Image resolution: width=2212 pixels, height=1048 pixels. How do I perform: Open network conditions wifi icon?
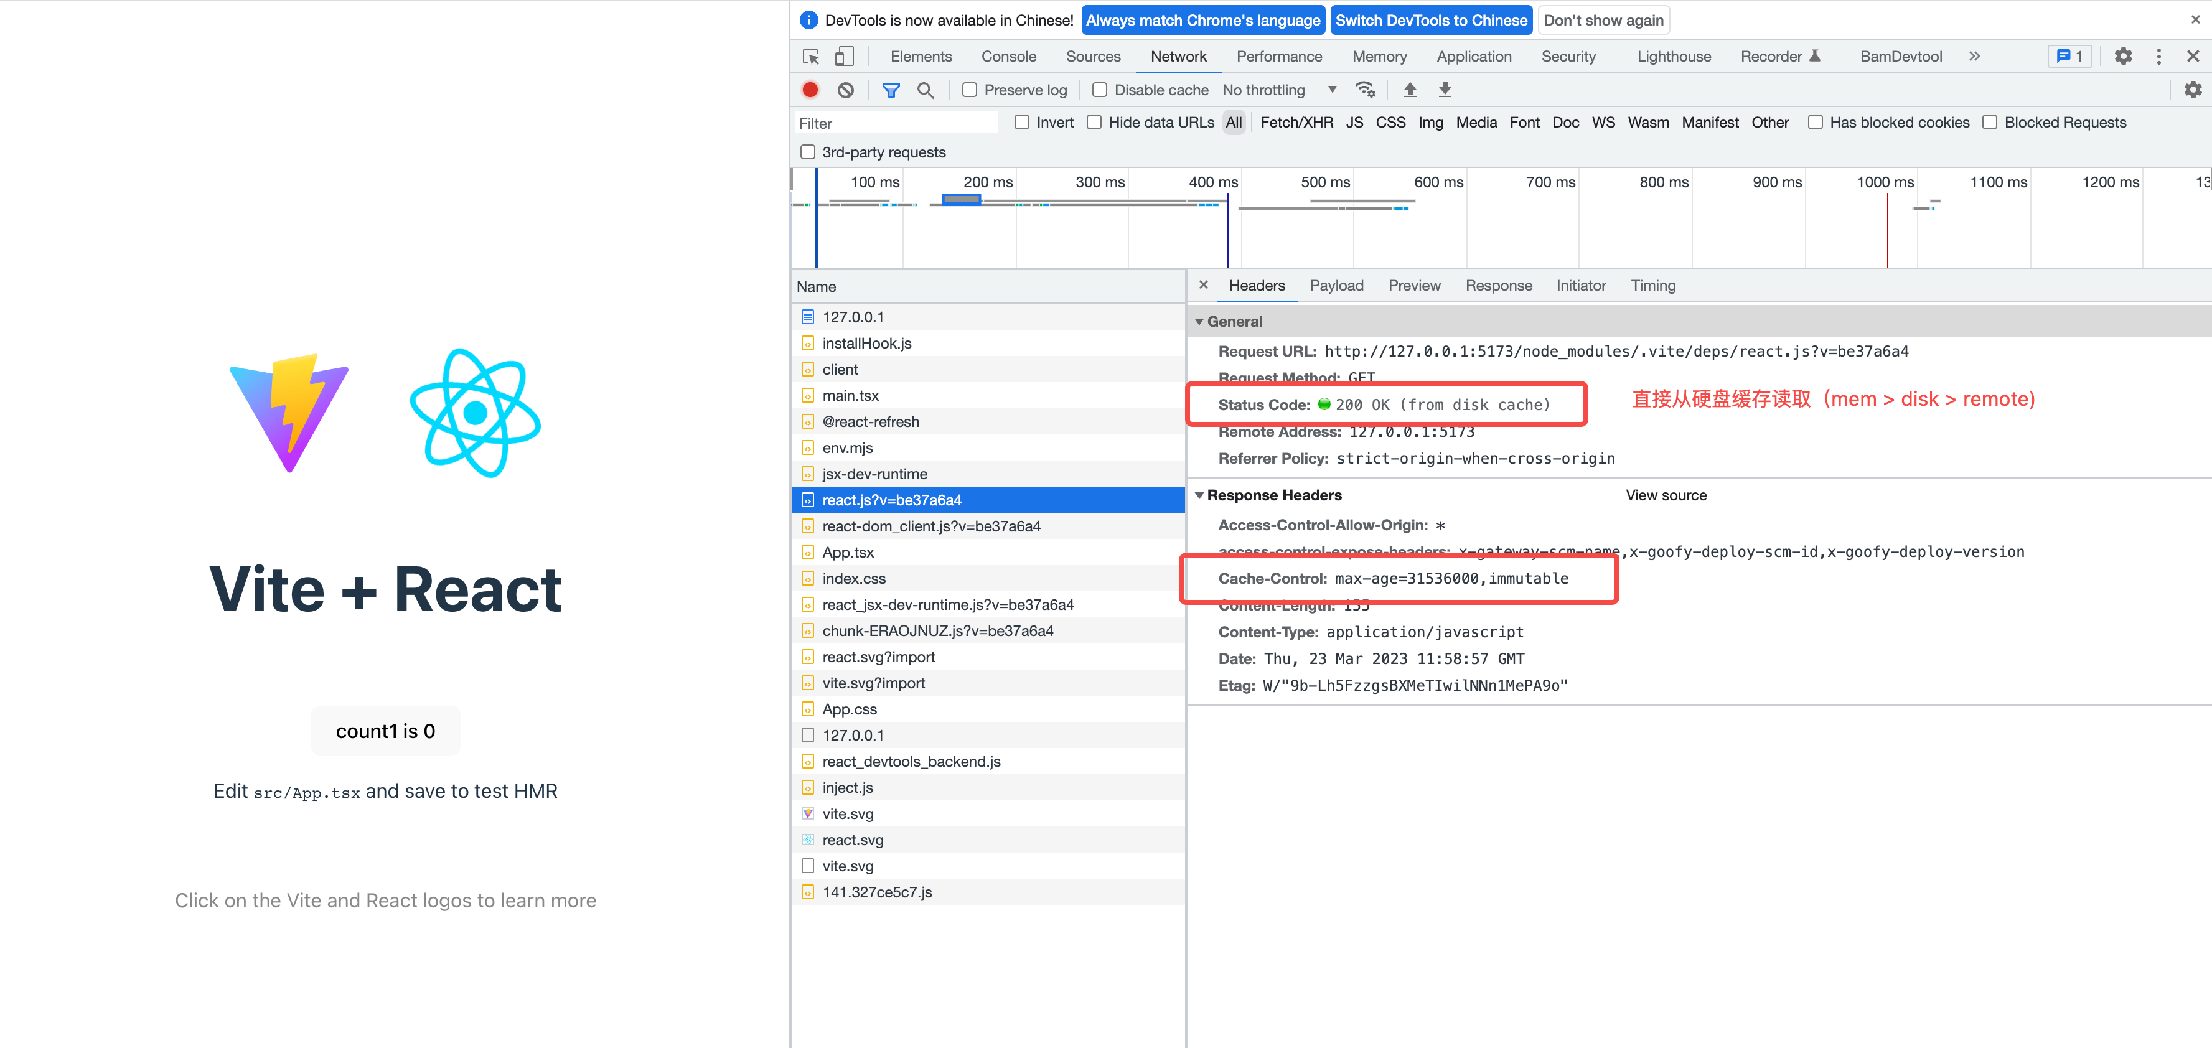pyautogui.click(x=1364, y=90)
